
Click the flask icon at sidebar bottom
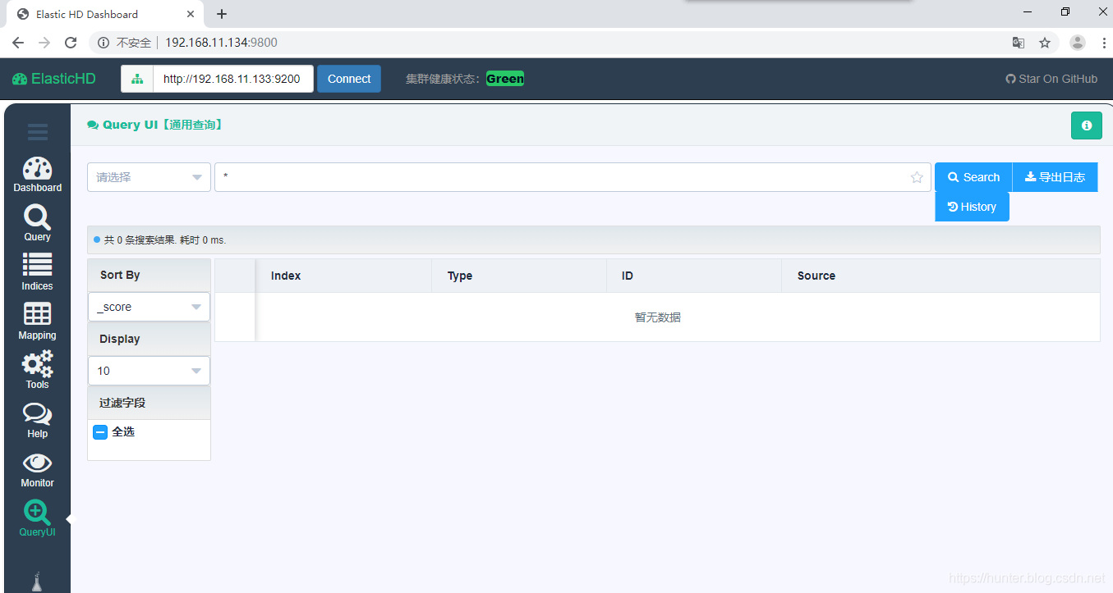[37, 582]
